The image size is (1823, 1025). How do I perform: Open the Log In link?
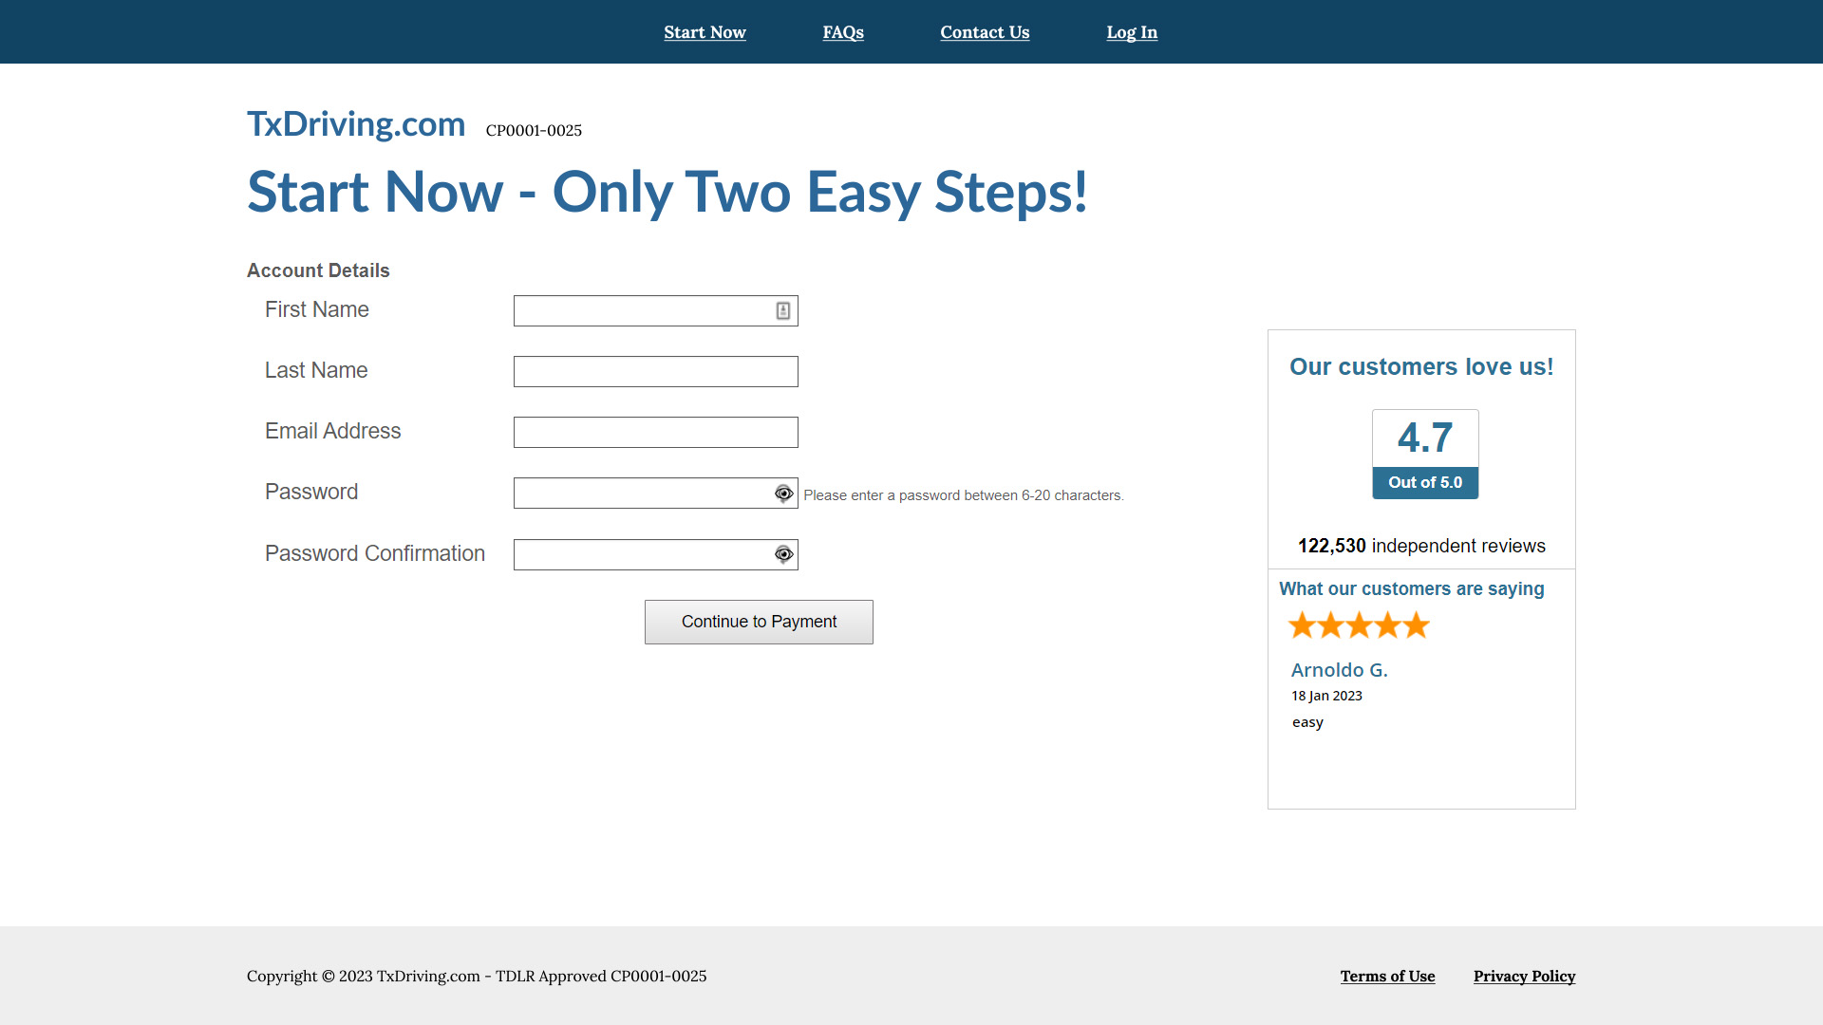tap(1132, 32)
